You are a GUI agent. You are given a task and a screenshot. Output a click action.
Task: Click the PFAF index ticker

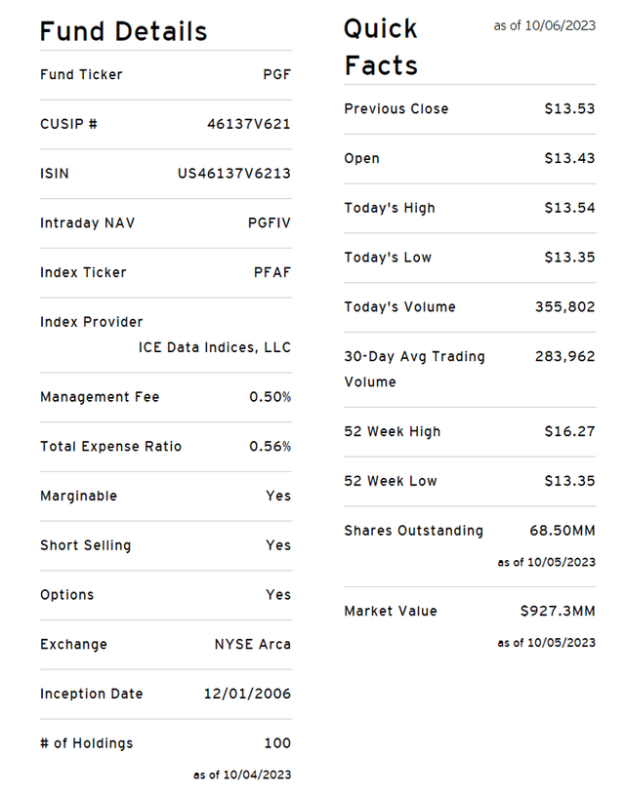click(x=271, y=273)
